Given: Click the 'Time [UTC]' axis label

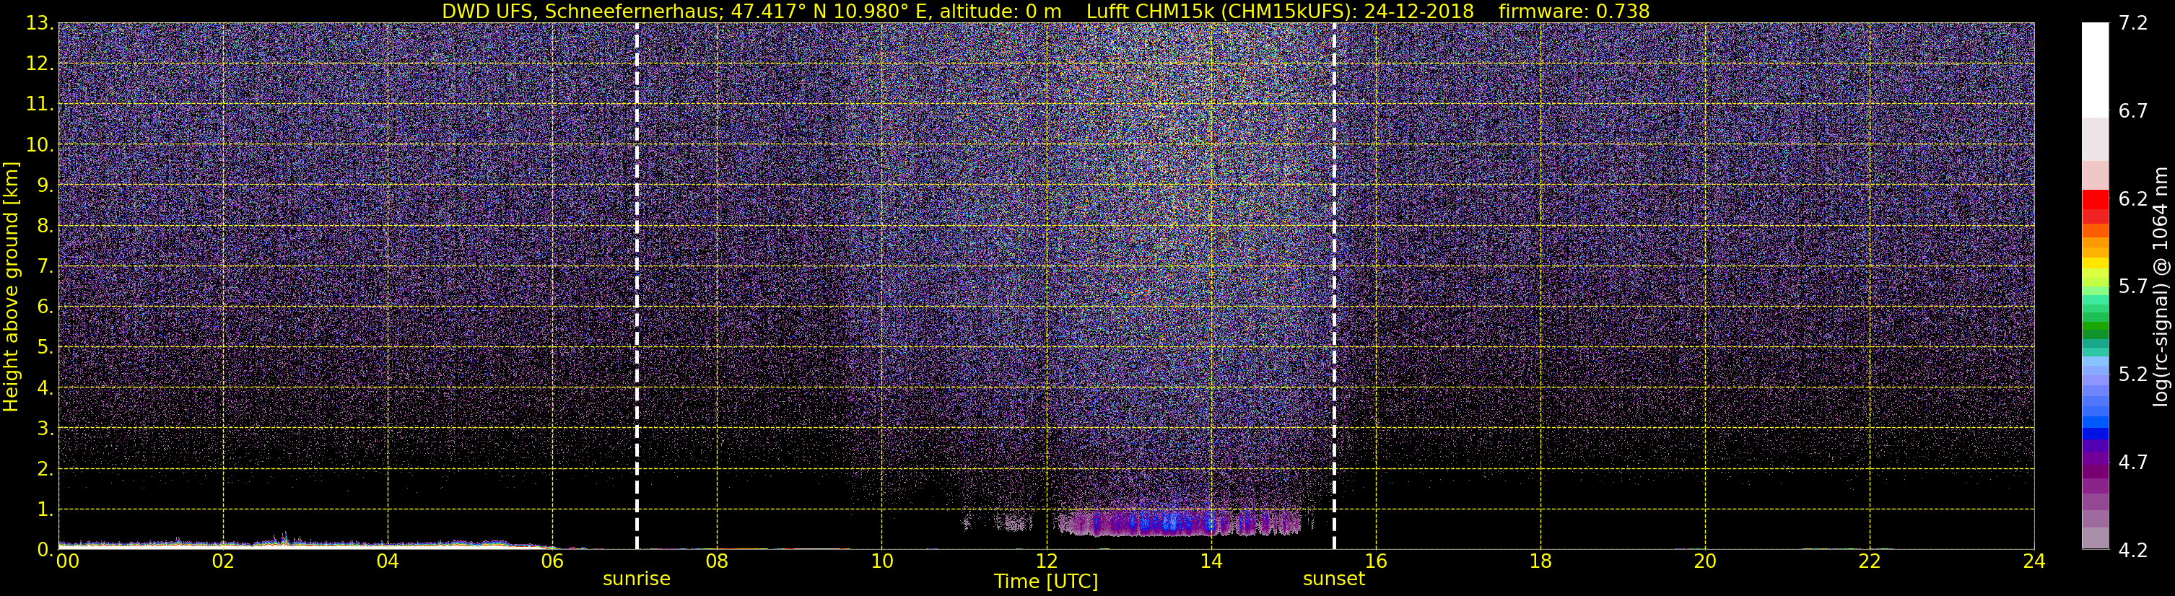Looking at the screenshot, I should pos(1046,582).
